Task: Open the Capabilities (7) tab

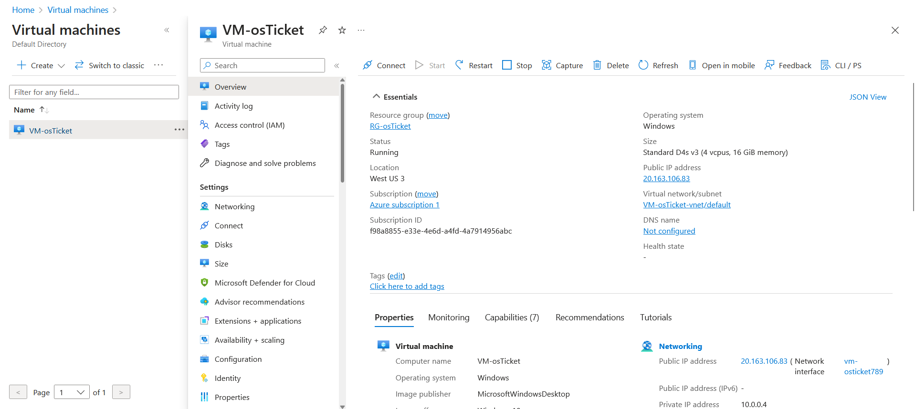Action: pyautogui.click(x=512, y=317)
